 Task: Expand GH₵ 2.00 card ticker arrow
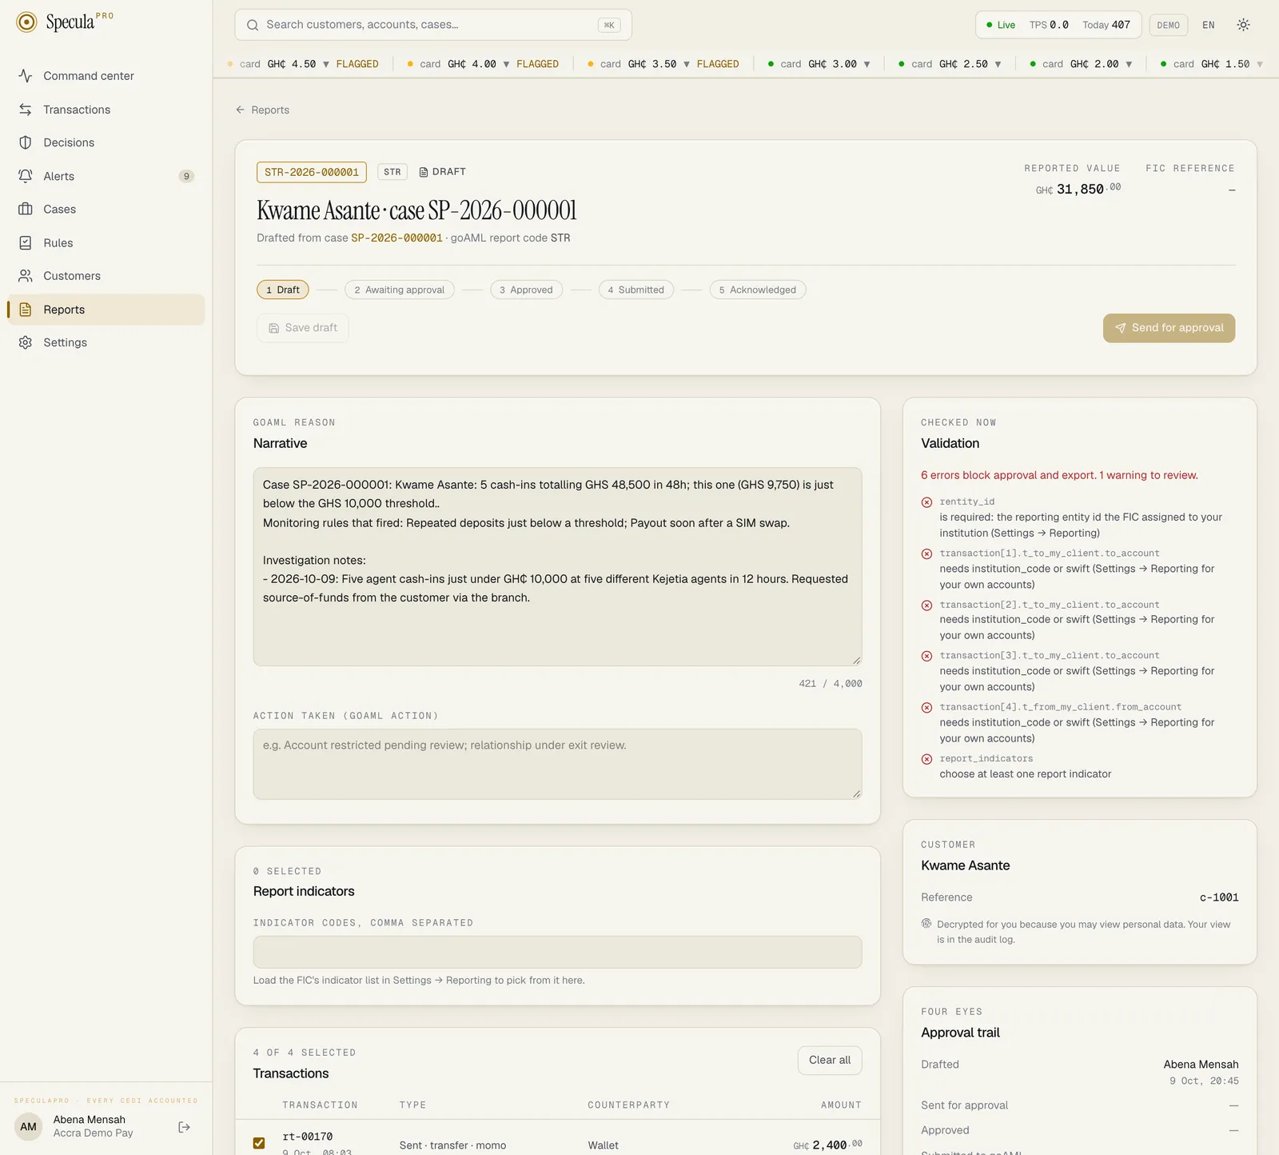pos(1129,64)
